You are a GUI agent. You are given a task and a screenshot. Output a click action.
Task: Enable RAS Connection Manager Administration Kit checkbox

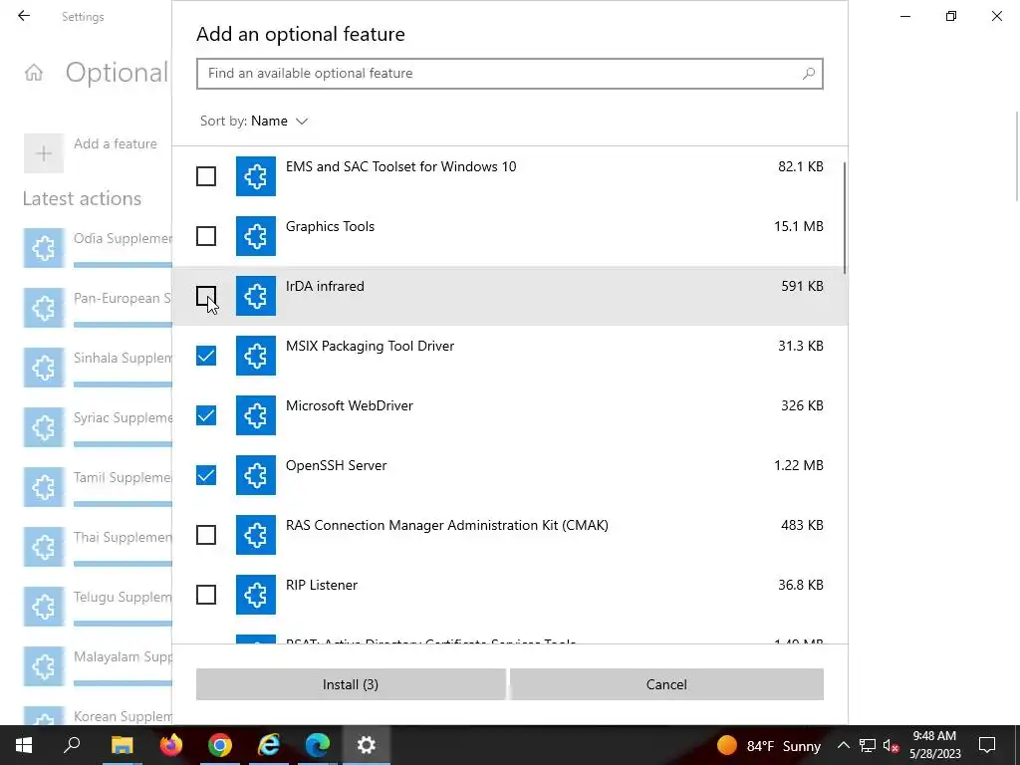(x=206, y=535)
